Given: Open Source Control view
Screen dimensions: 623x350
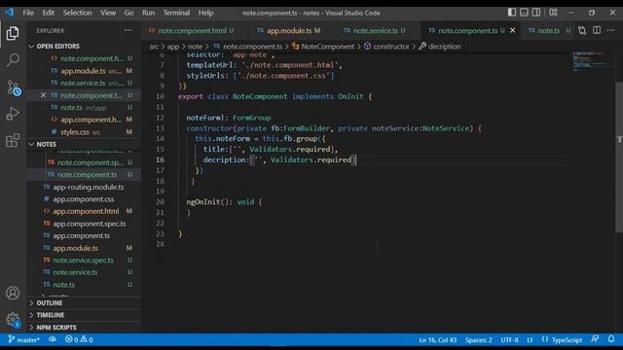Looking at the screenshot, I should point(14,87).
